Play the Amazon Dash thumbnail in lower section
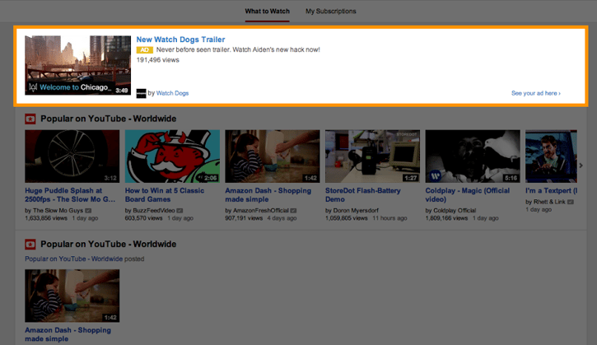The image size is (597, 345). point(72,296)
